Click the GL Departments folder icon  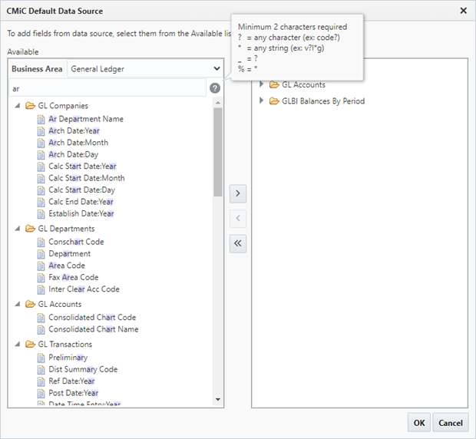pos(30,229)
